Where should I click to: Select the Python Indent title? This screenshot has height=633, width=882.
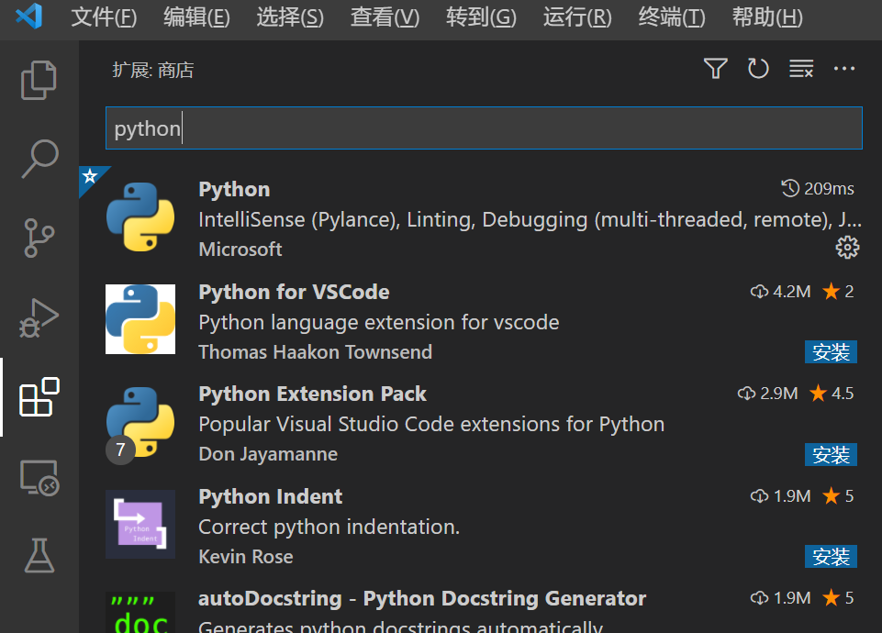pyautogui.click(x=270, y=496)
